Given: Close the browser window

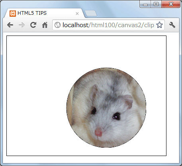Looking at the screenshot, I should [171, 4].
